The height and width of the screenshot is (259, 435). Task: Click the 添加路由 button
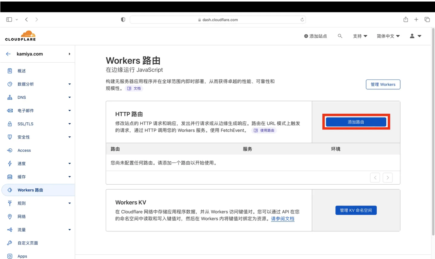click(356, 122)
